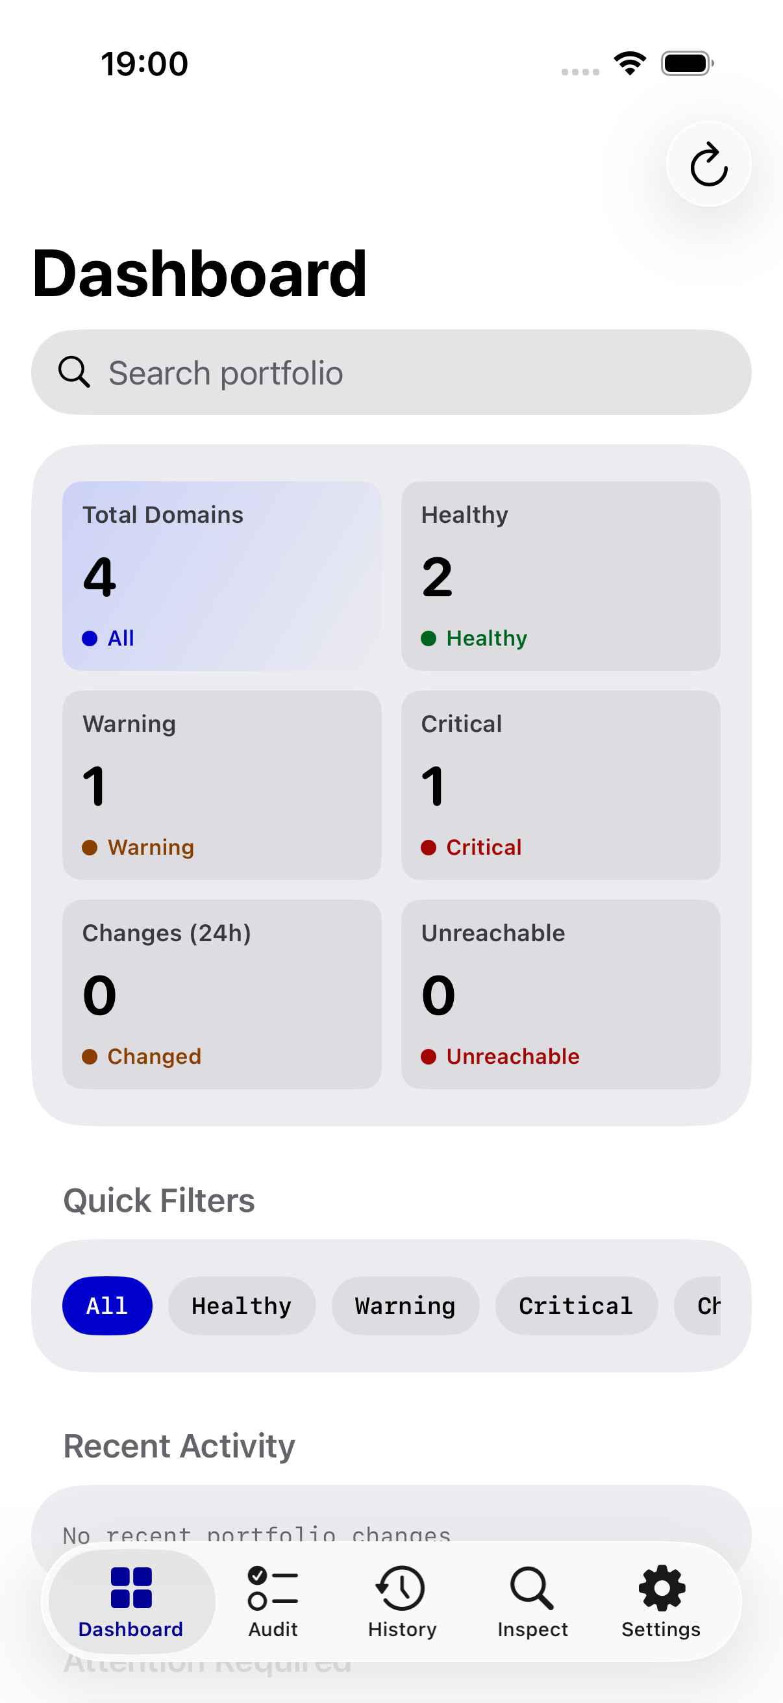Select the Dashboard grid icon
Screen dimensions: 783x1703
coord(132,1587)
